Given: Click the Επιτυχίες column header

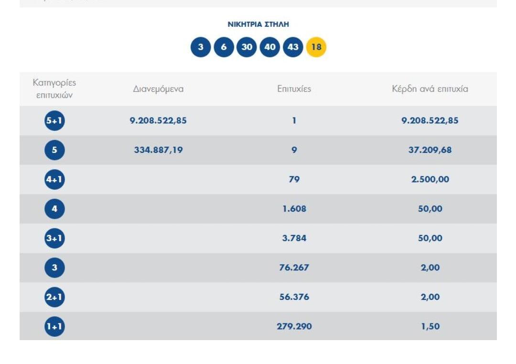Looking at the screenshot, I should coord(294,89).
